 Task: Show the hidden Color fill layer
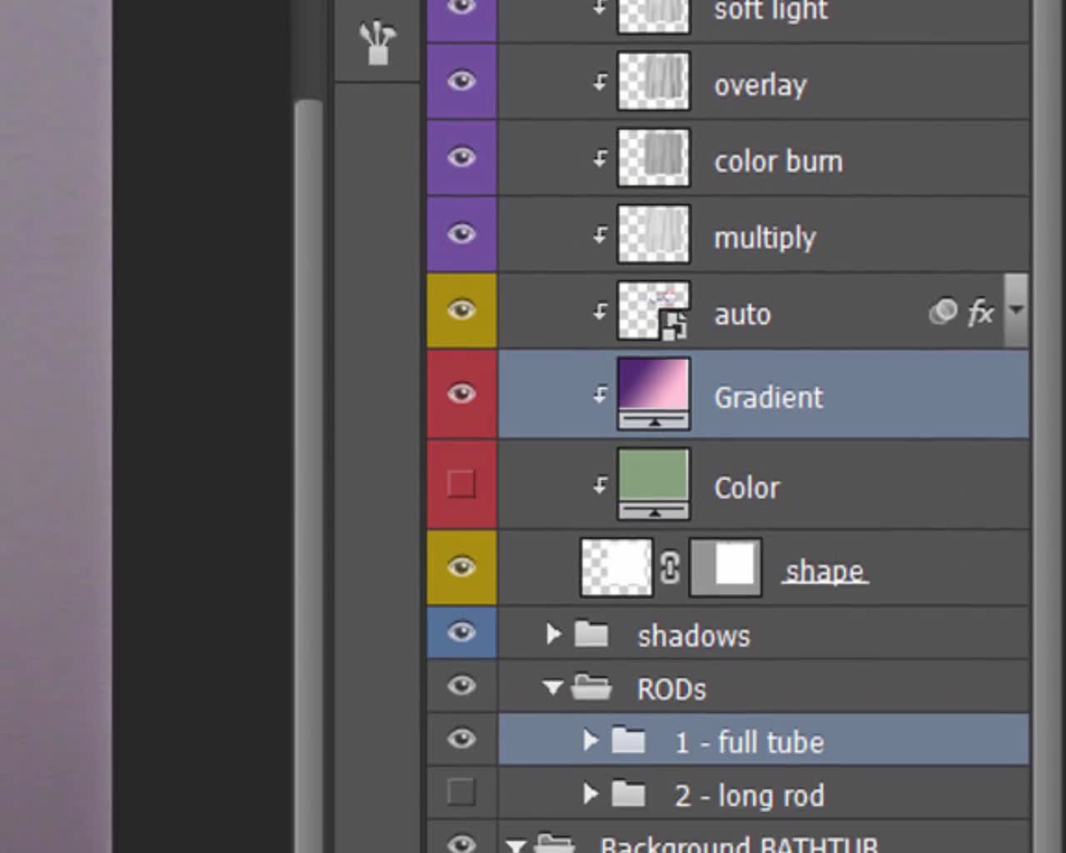click(461, 484)
